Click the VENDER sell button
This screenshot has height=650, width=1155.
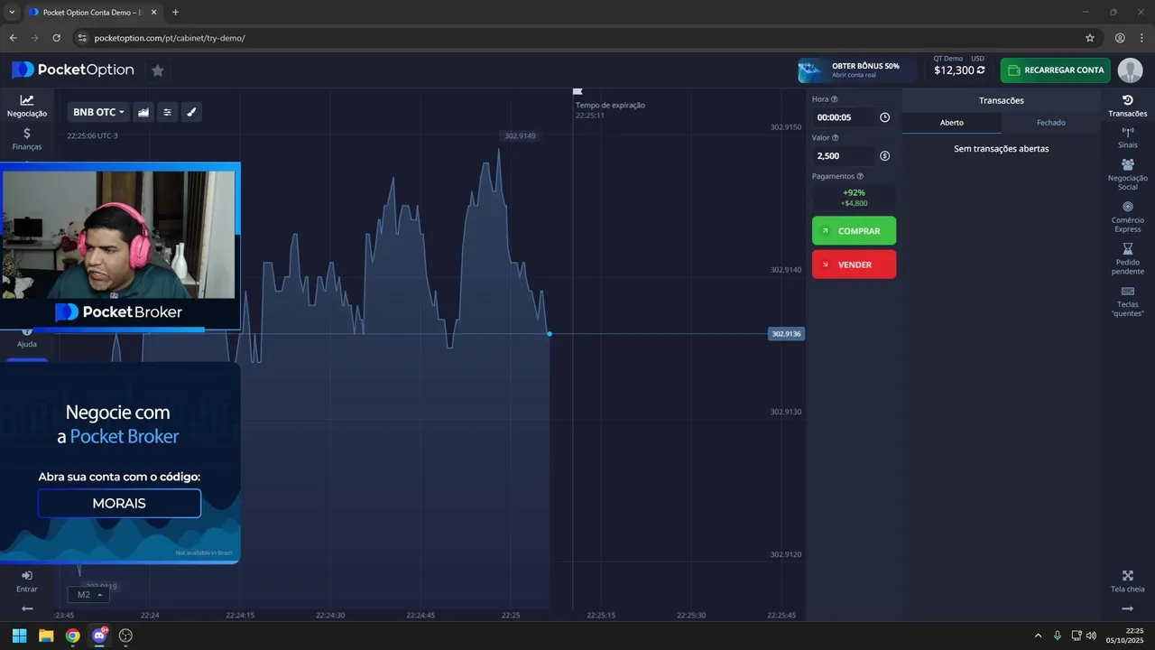854,265
